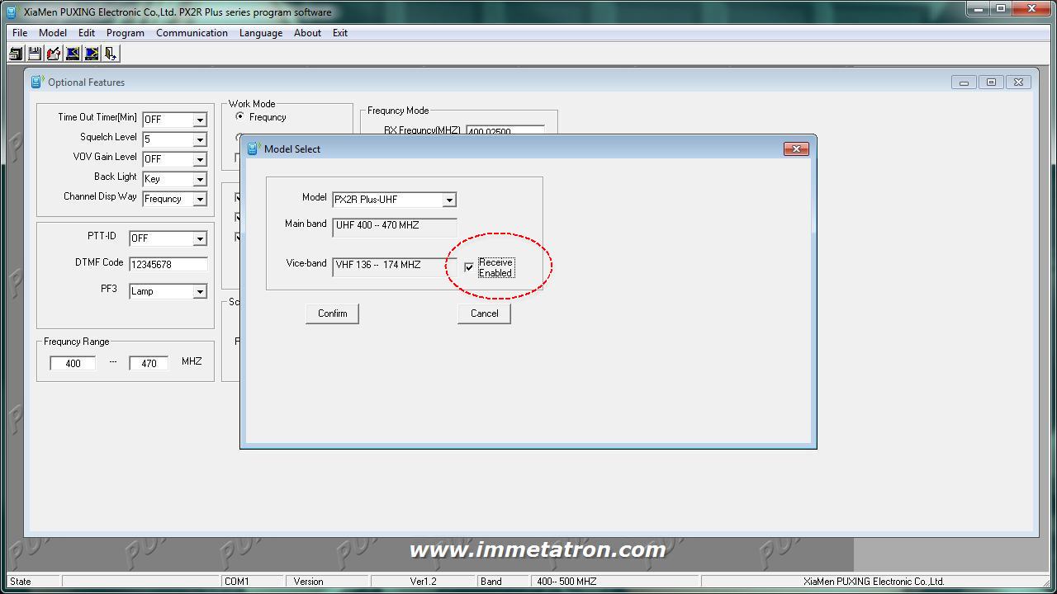This screenshot has width=1057, height=594.
Task: Click the XiaMen PUXING Electronic status bar text
Action: click(874, 582)
